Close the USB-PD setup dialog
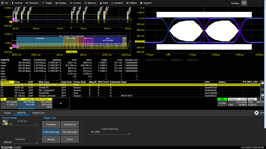This screenshot has width=266, height=149. point(257,113)
